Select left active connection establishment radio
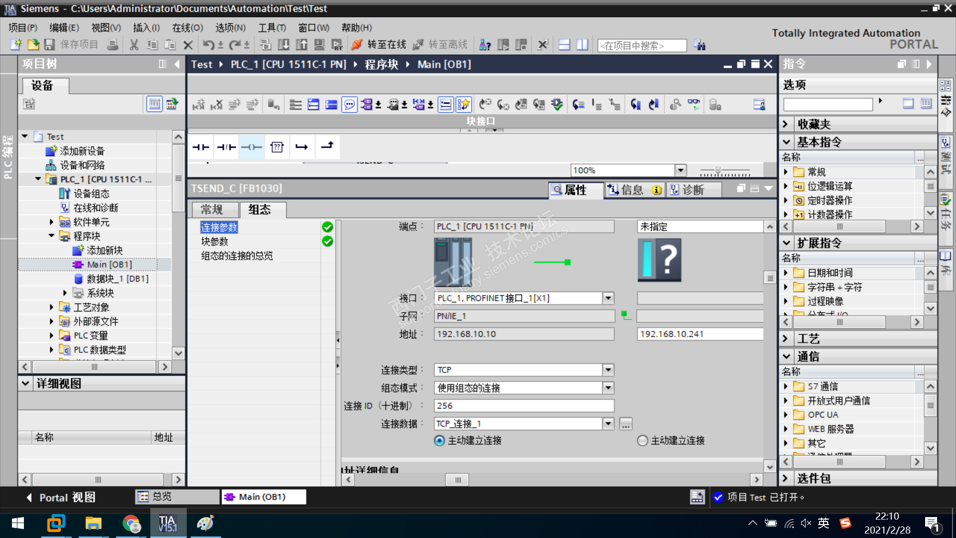This screenshot has height=538, width=956. click(x=439, y=440)
